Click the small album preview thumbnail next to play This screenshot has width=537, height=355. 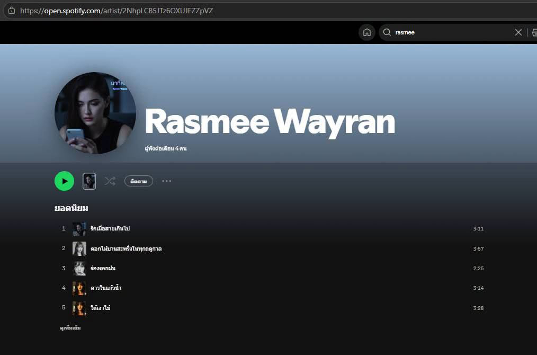click(x=89, y=181)
